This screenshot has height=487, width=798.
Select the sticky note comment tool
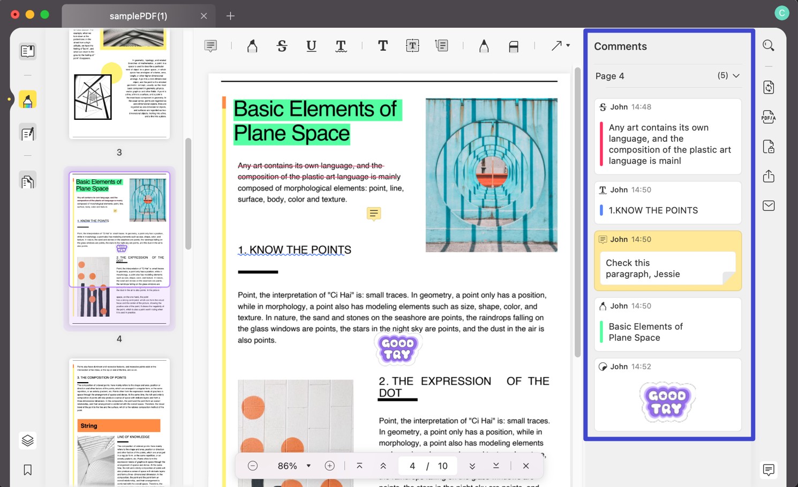(210, 46)
